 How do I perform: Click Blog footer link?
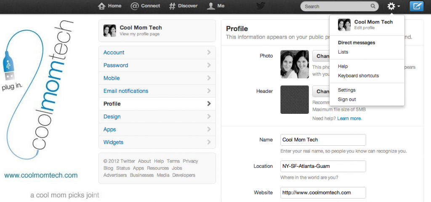(x=108, y=168)
